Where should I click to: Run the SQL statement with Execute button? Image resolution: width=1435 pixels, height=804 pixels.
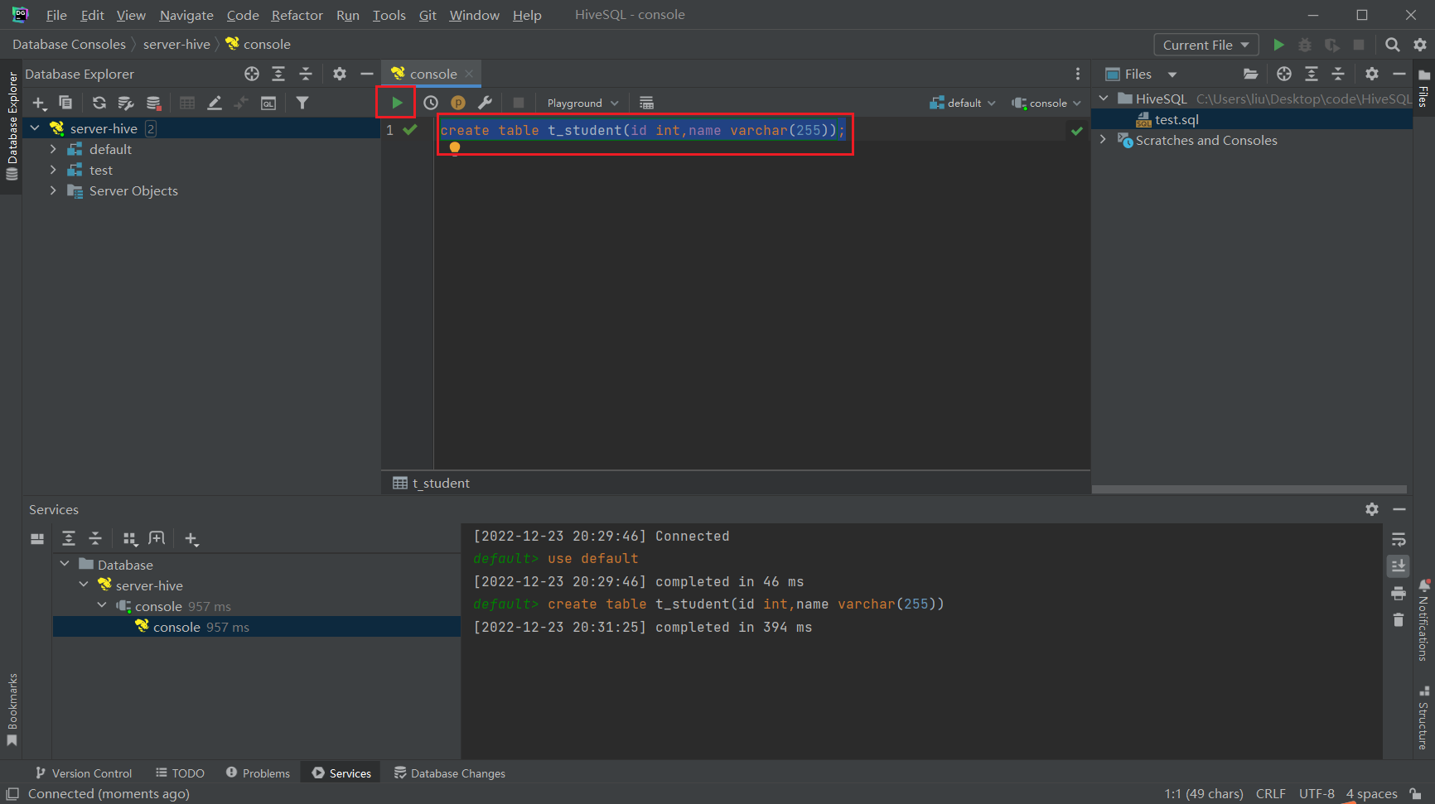(x=397, y=103)
